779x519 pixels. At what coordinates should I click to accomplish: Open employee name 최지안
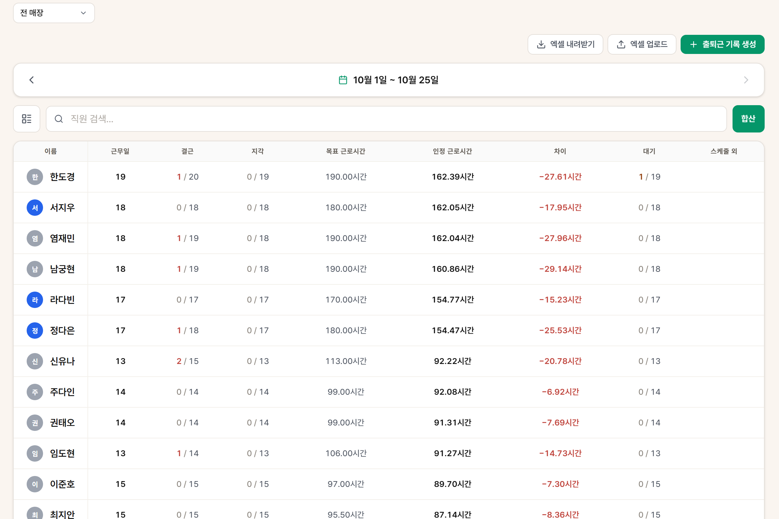(x=62, y=515)
